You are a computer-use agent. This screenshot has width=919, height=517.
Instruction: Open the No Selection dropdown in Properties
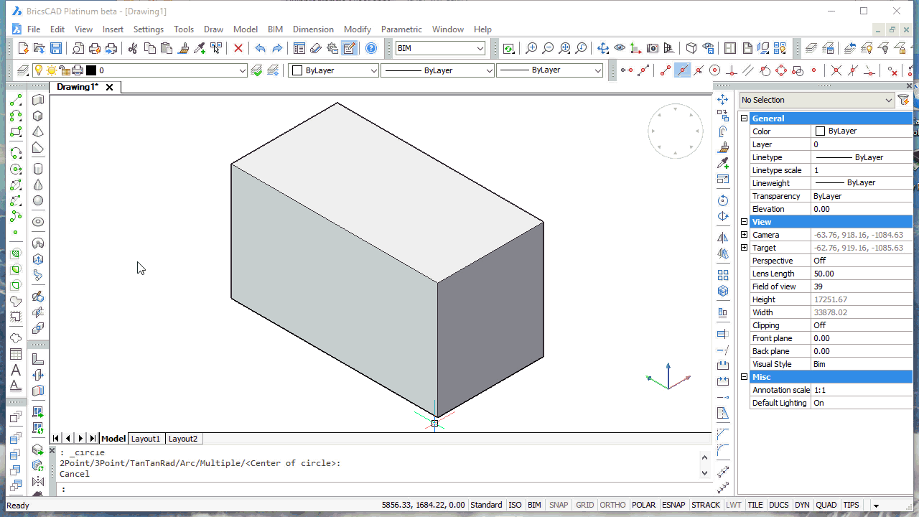pyautogui.click(x=817, y=100)
